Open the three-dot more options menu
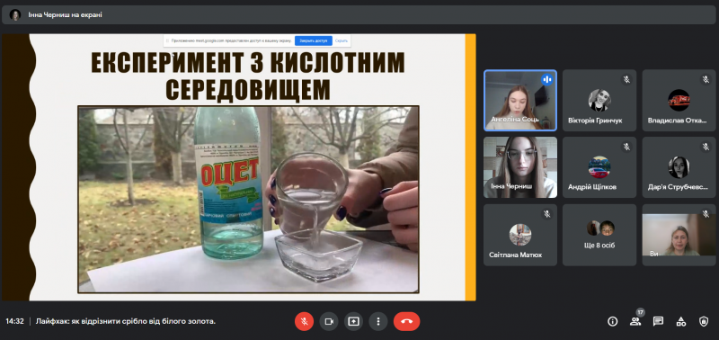The width and height of the screenshot is (719, 340). 377,322
